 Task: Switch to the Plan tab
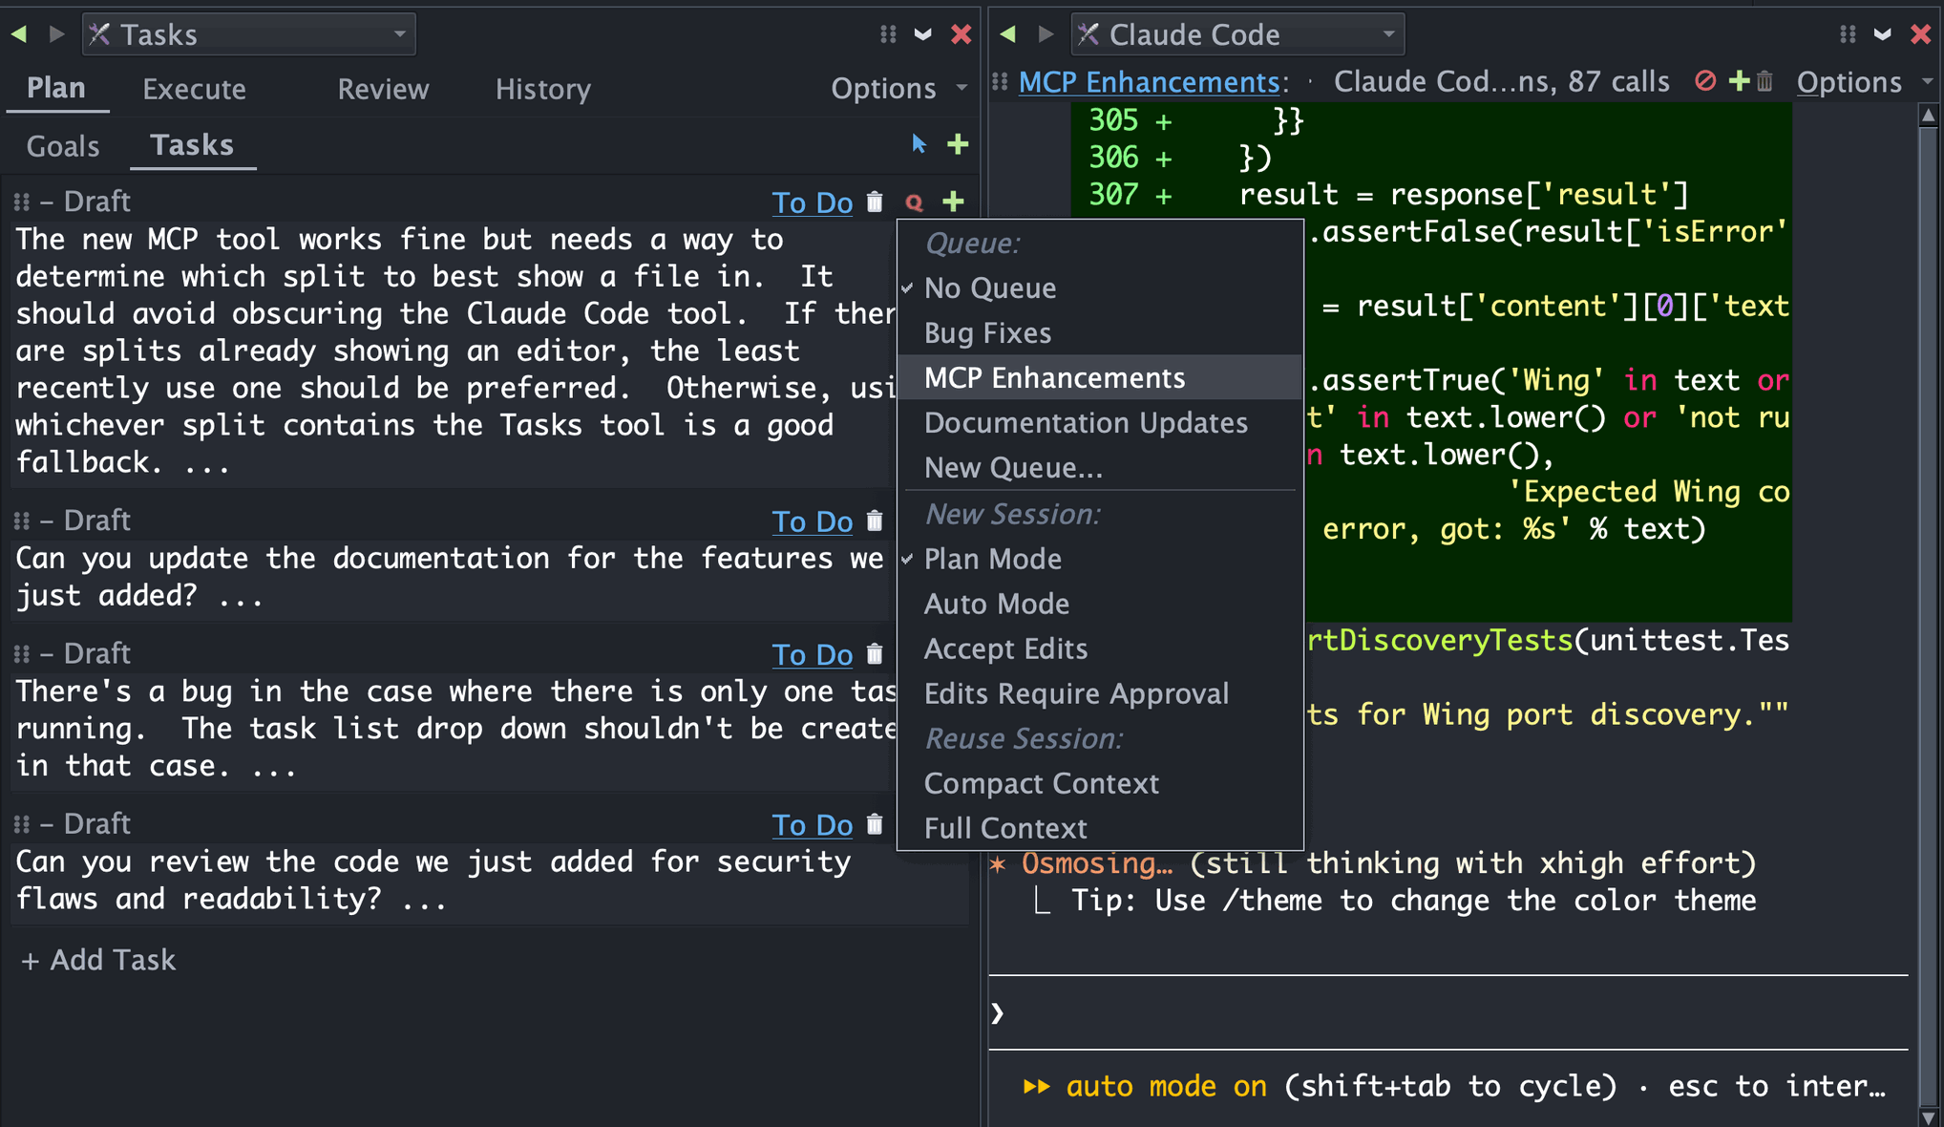click(56, 88)
